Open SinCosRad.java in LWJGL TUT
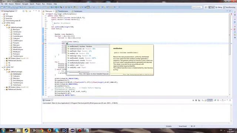The width and height of the screenshot is (237, 133). click(x=18, y=81)
